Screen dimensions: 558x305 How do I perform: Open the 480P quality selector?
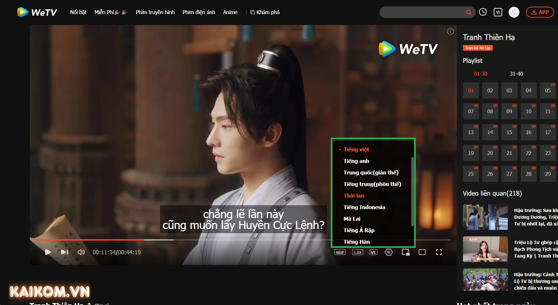pyautogui.click(x=340, y=252)
